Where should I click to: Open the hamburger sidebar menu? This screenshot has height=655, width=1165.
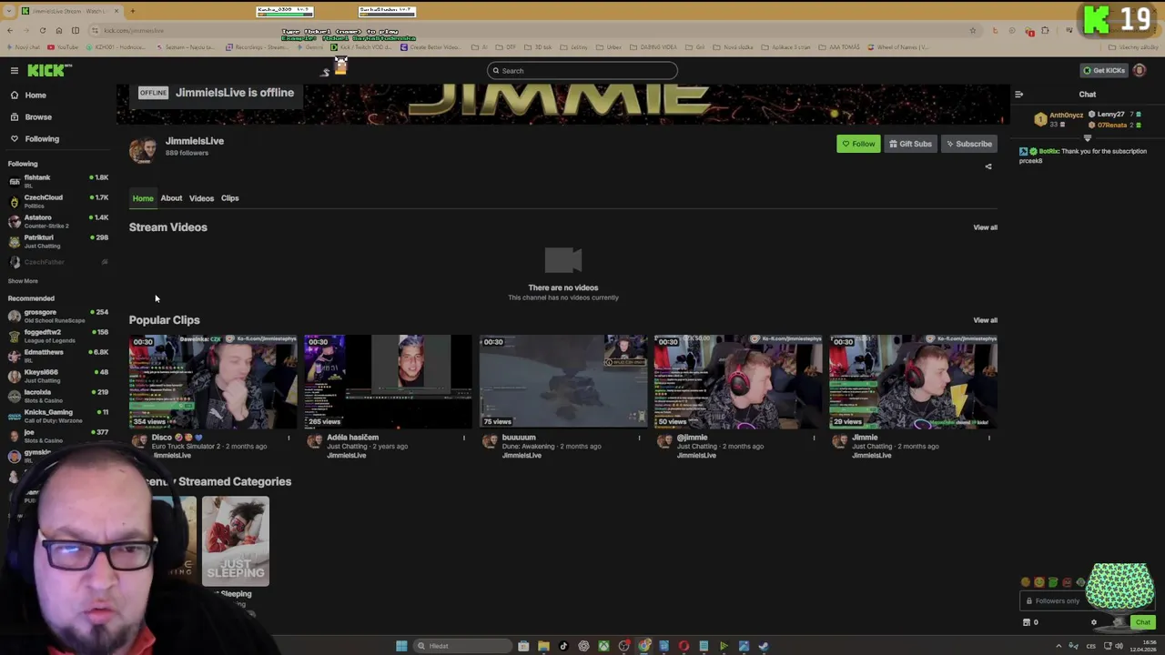(x=15, y=70)
